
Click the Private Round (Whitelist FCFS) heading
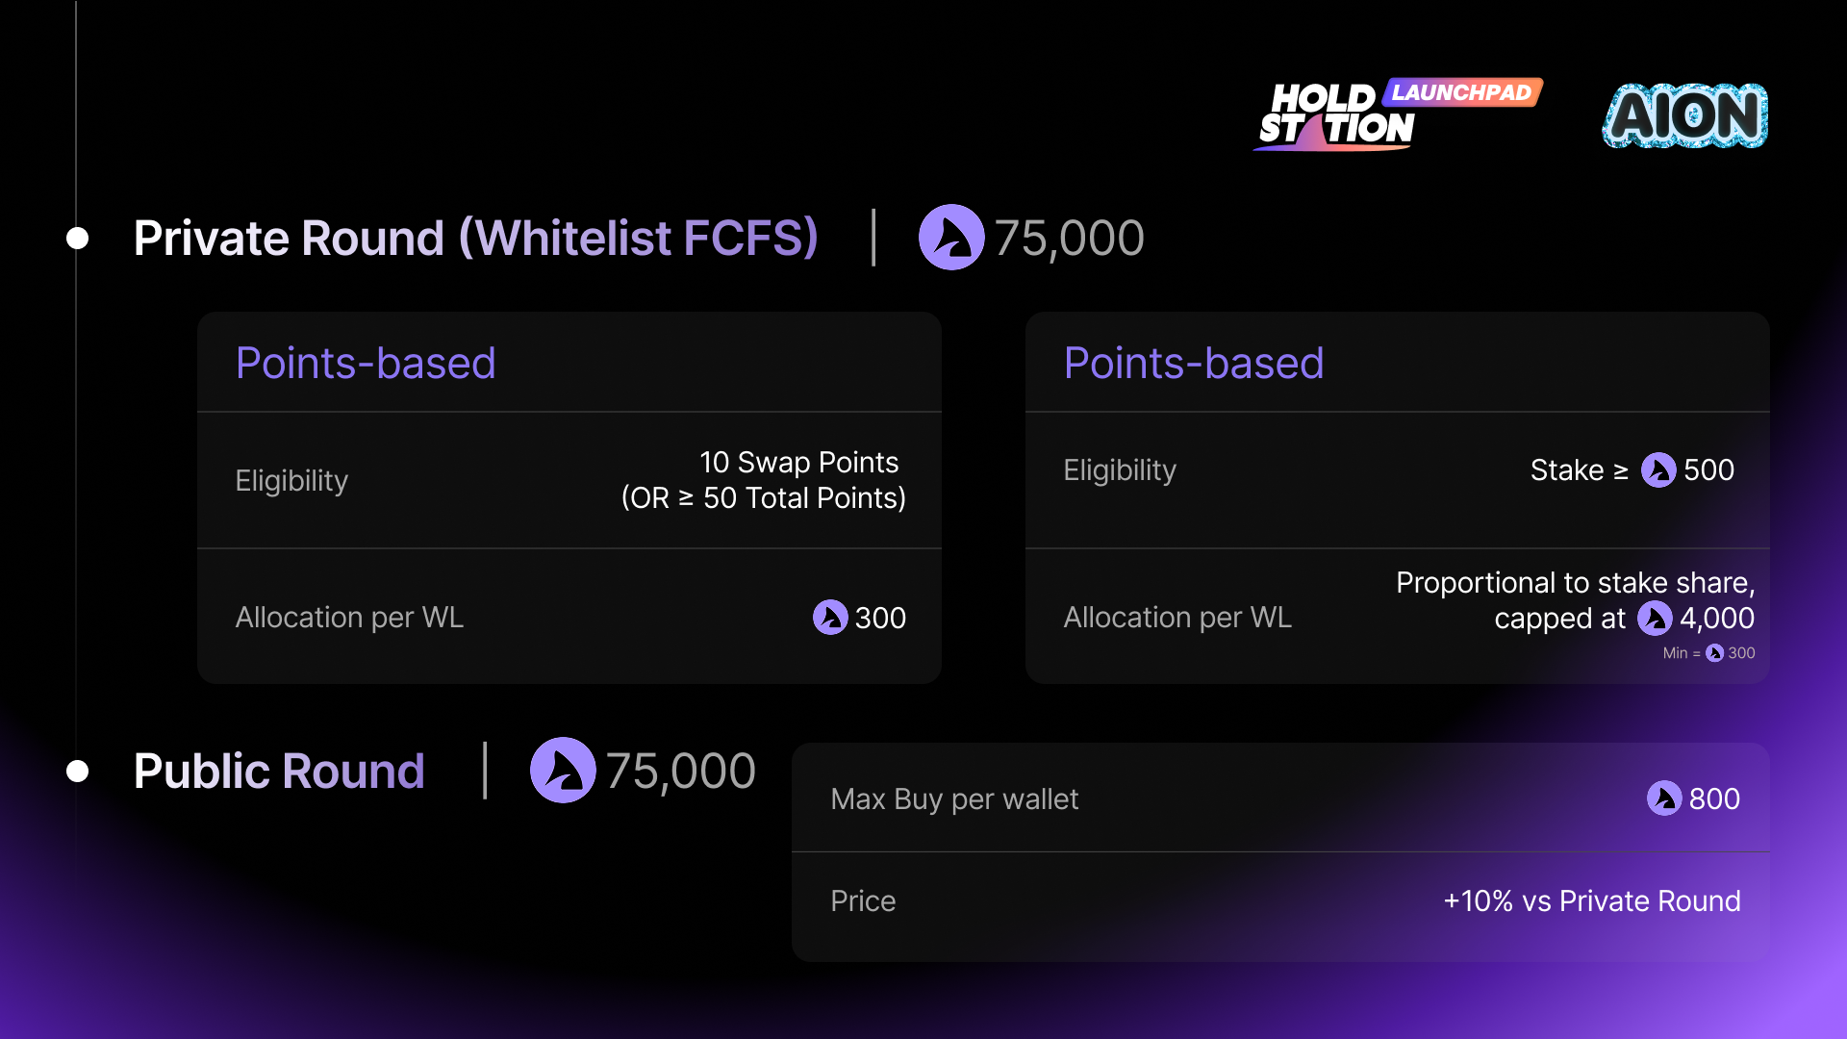point(476,238)
